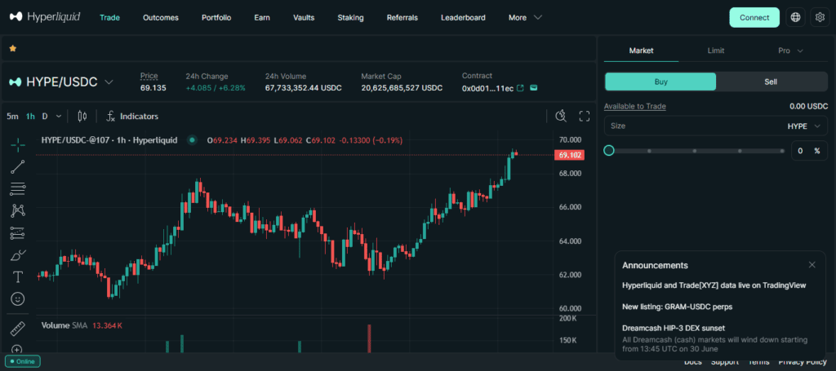Close the Announcements panel
The image size is (836, 371).
point(812,264)
